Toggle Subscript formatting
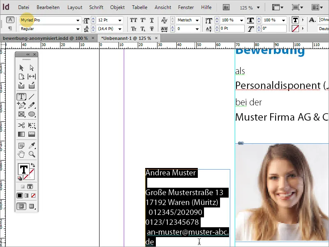 tap(143, 29)
